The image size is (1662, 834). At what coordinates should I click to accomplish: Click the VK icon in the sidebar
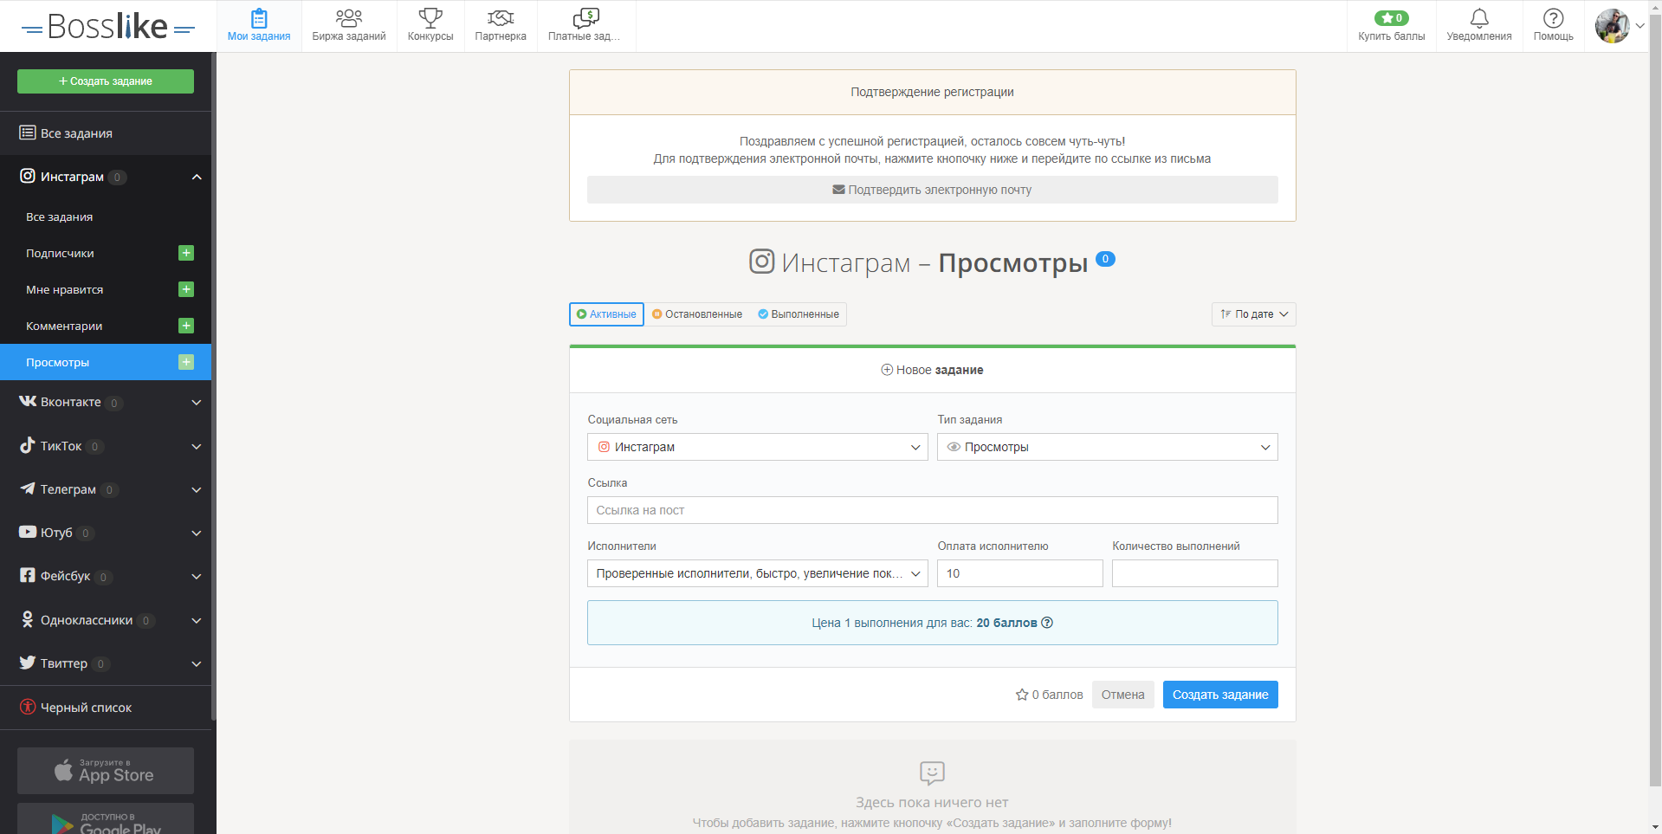pyautogui.click(x=28, y=401)
